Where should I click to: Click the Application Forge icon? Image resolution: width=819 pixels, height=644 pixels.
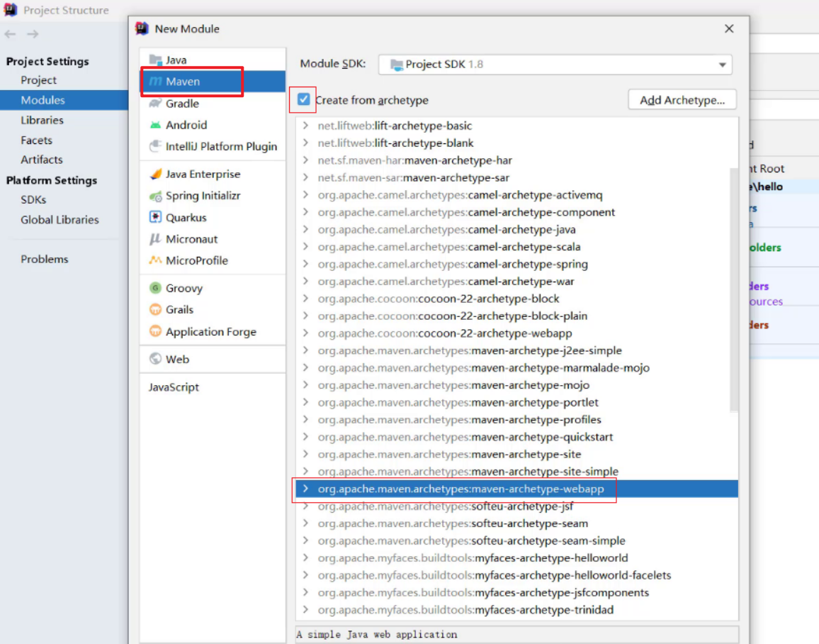coord(155,331)
